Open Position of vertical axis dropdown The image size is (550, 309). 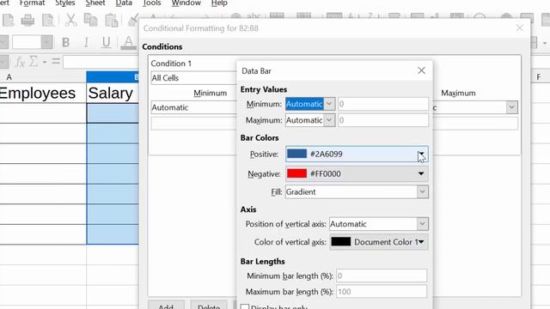click(379, 224)
